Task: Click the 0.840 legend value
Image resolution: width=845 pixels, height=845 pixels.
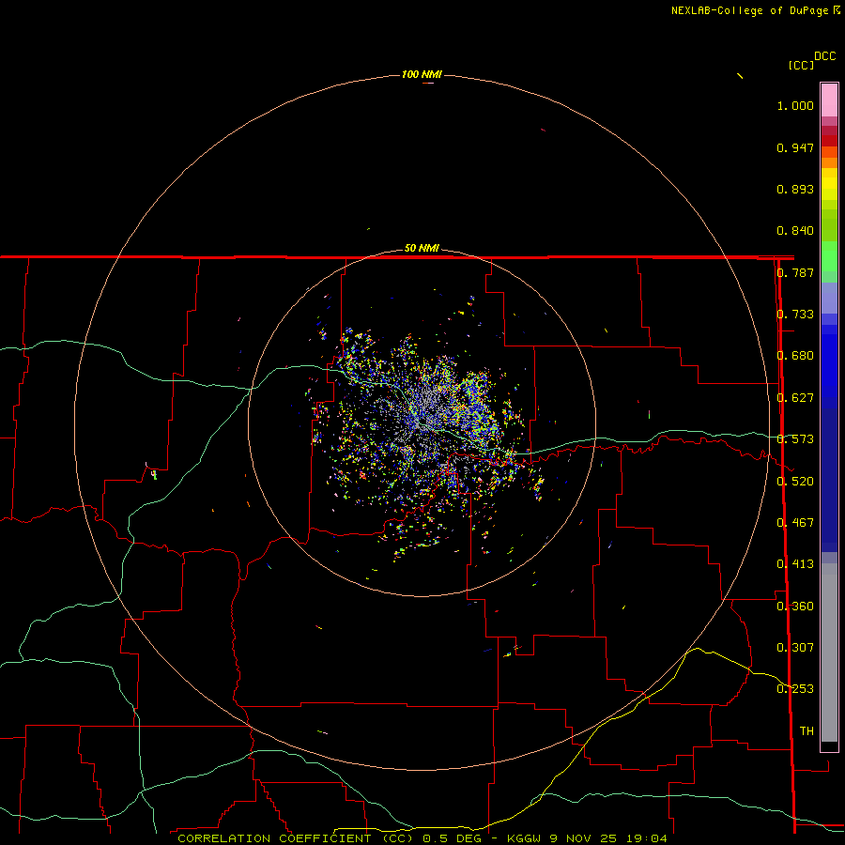Action: [795, 231]
